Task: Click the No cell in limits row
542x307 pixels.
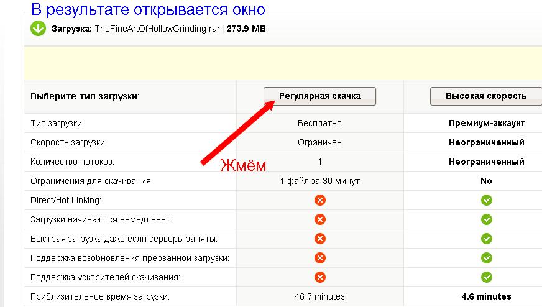Action: [x=486, y=181]
